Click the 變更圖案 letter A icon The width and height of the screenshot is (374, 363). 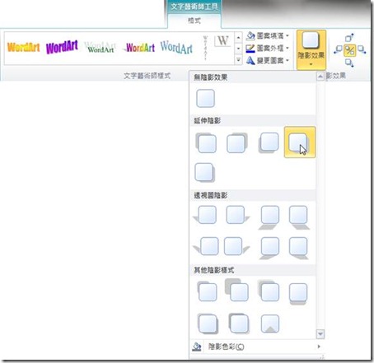pos(250,60)
